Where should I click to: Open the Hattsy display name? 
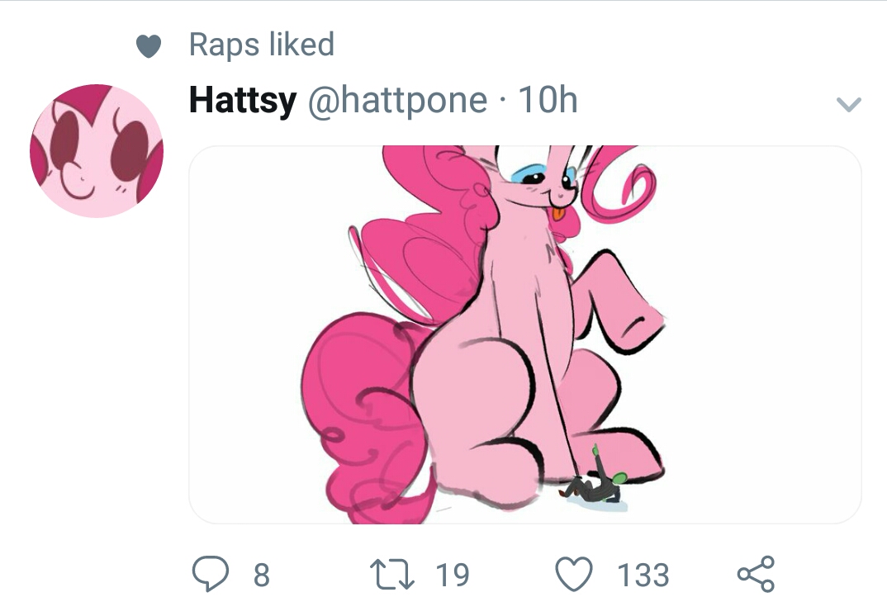click(x=242, y=101)
